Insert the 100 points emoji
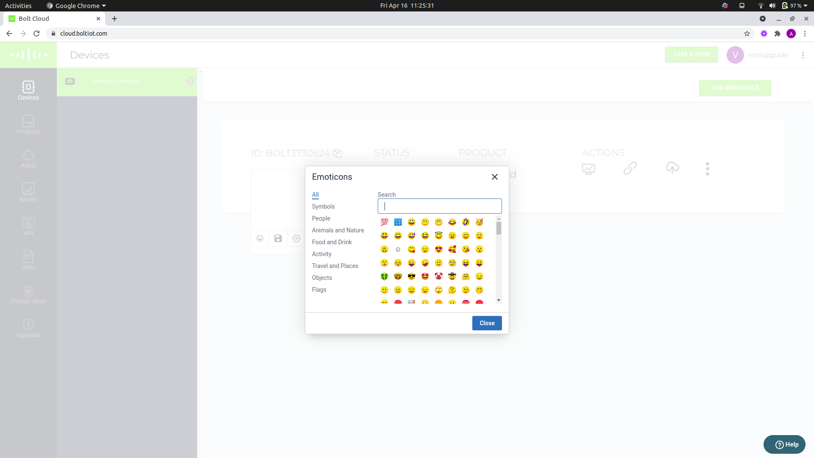The width and height of the screenshot is (814, 458). click(x=384, y=222)
